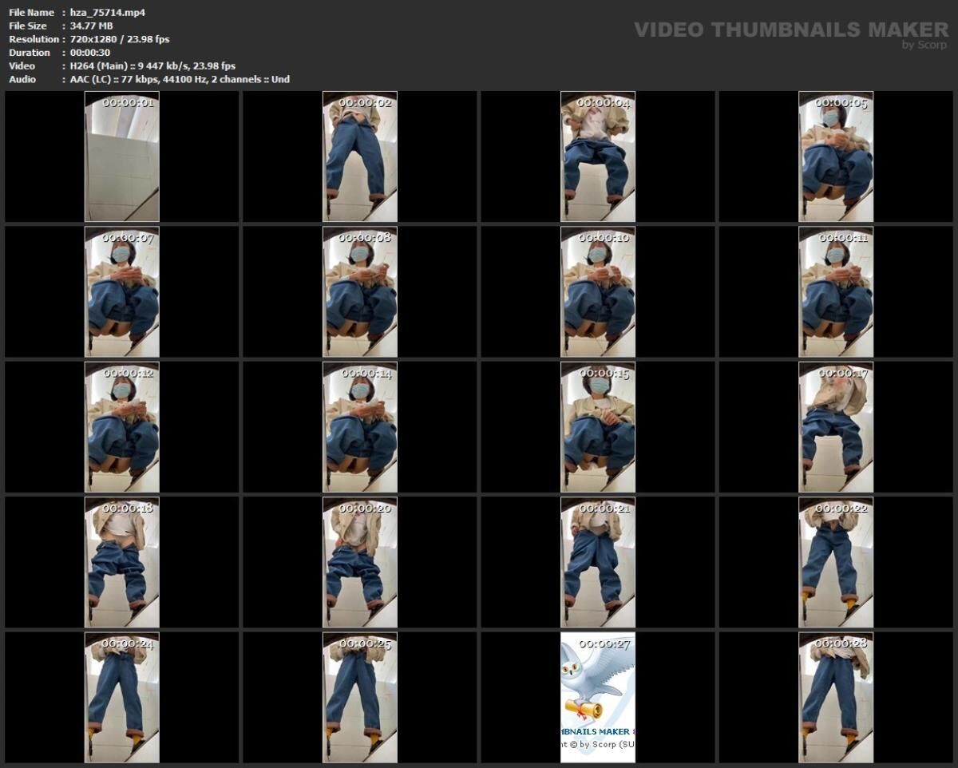Click the Scorp copyright line inside the logo thumbnail

click(596, 743)
